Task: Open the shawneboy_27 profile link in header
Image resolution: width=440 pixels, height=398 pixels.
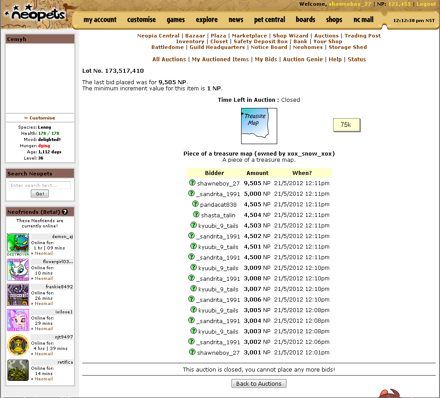Action: pos(350,4)
